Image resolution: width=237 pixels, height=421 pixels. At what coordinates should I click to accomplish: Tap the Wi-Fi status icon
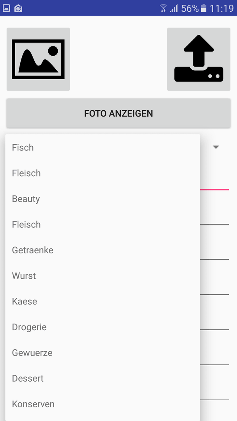pos(163,8)
